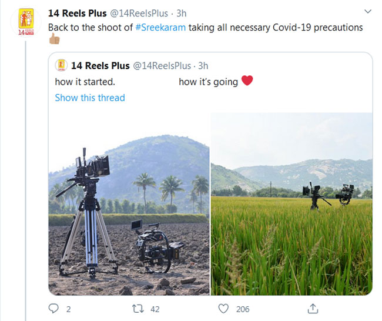Click the quoted tweet 'how it started' text
This screenshot has height=321, width=382.
pos(85,82)
